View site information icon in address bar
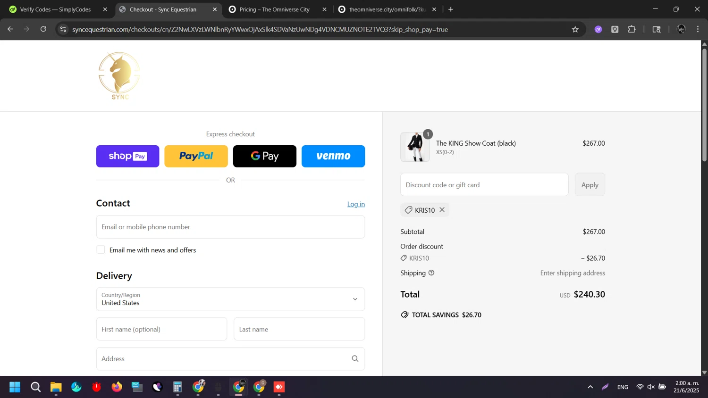This screenshot has width=708, height=398. [x=63, y=29]
